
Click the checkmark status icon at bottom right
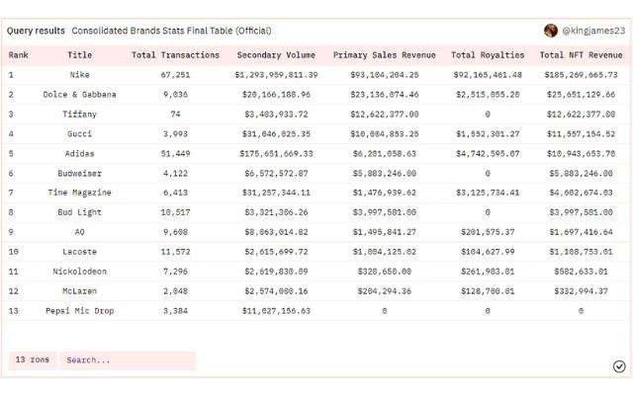pos(619,366)
